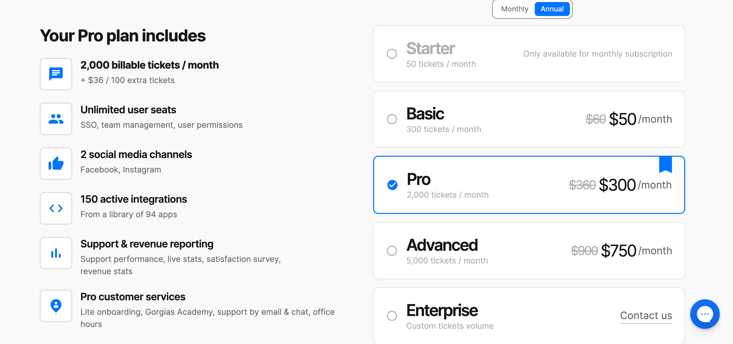Click the Basic plan $50/month price

[640, 119]
